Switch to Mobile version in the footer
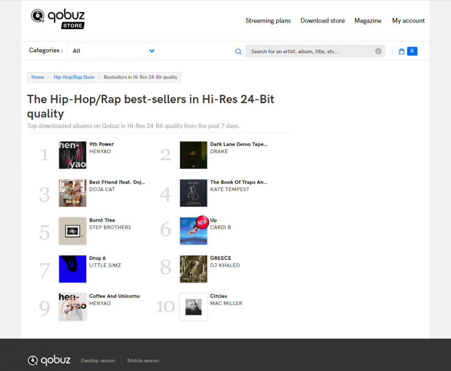Image resolution: width=451 pixels, height=371 pixels. point(143,360)
